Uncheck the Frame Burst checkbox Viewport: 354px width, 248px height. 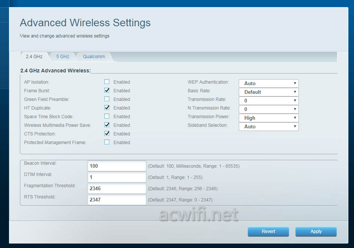click(x=107, y=90)
